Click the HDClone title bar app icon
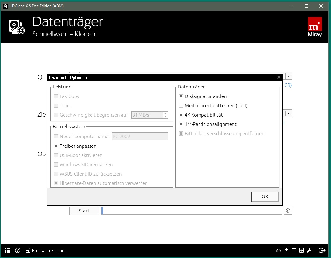331x258 pixels. pyautogui.click(x=5, y=6)
